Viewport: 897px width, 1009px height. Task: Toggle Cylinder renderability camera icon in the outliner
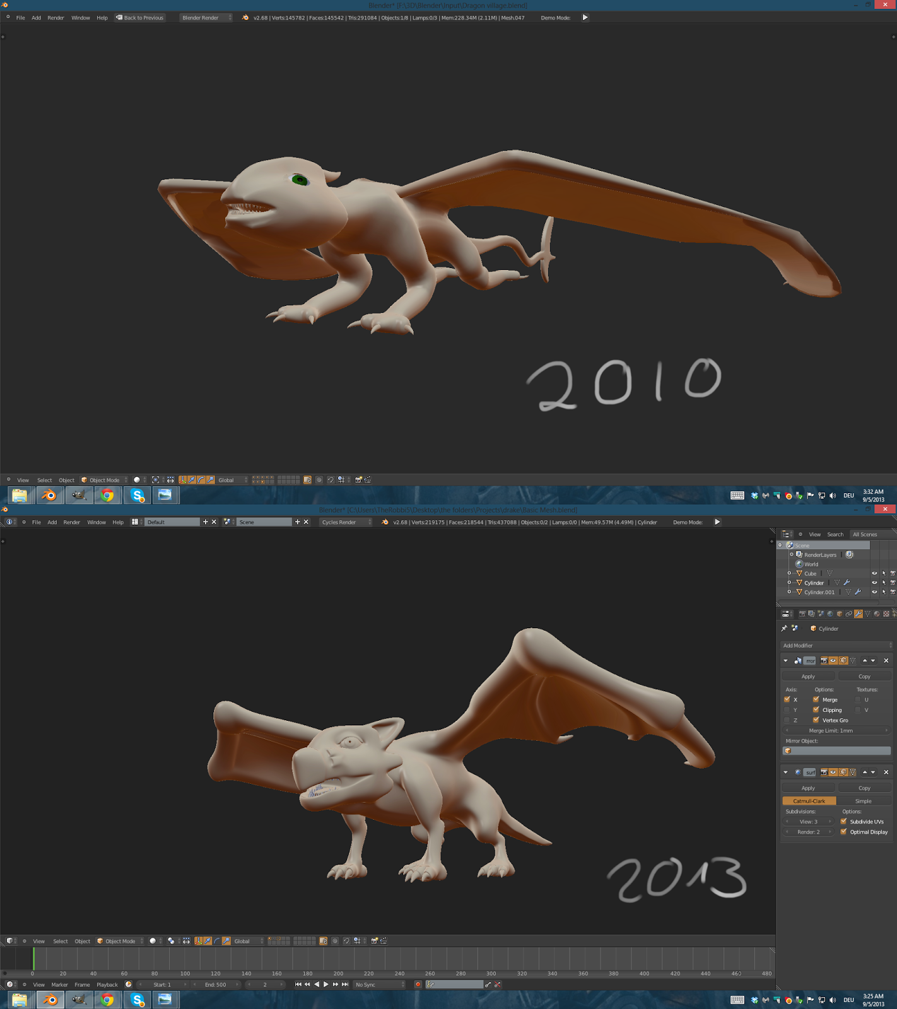[x=893, y=583]
